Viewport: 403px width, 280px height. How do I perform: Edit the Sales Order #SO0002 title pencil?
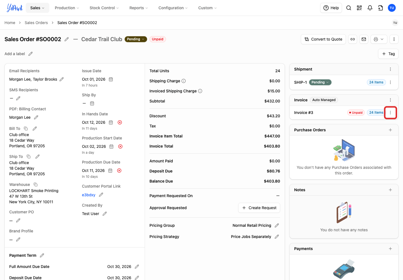tap(67, 39)
